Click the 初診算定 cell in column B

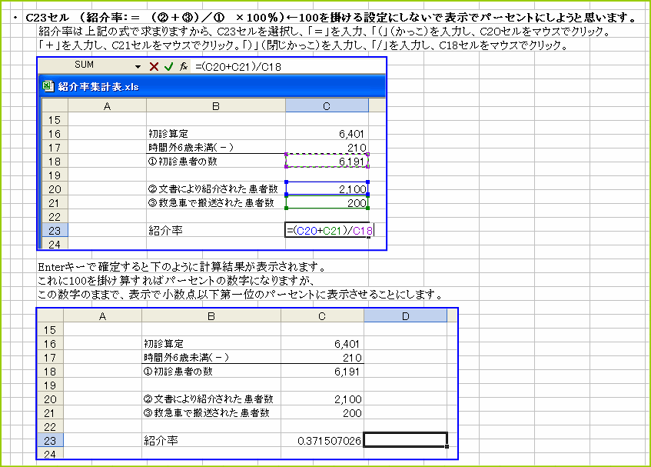[x=215, y=133]
